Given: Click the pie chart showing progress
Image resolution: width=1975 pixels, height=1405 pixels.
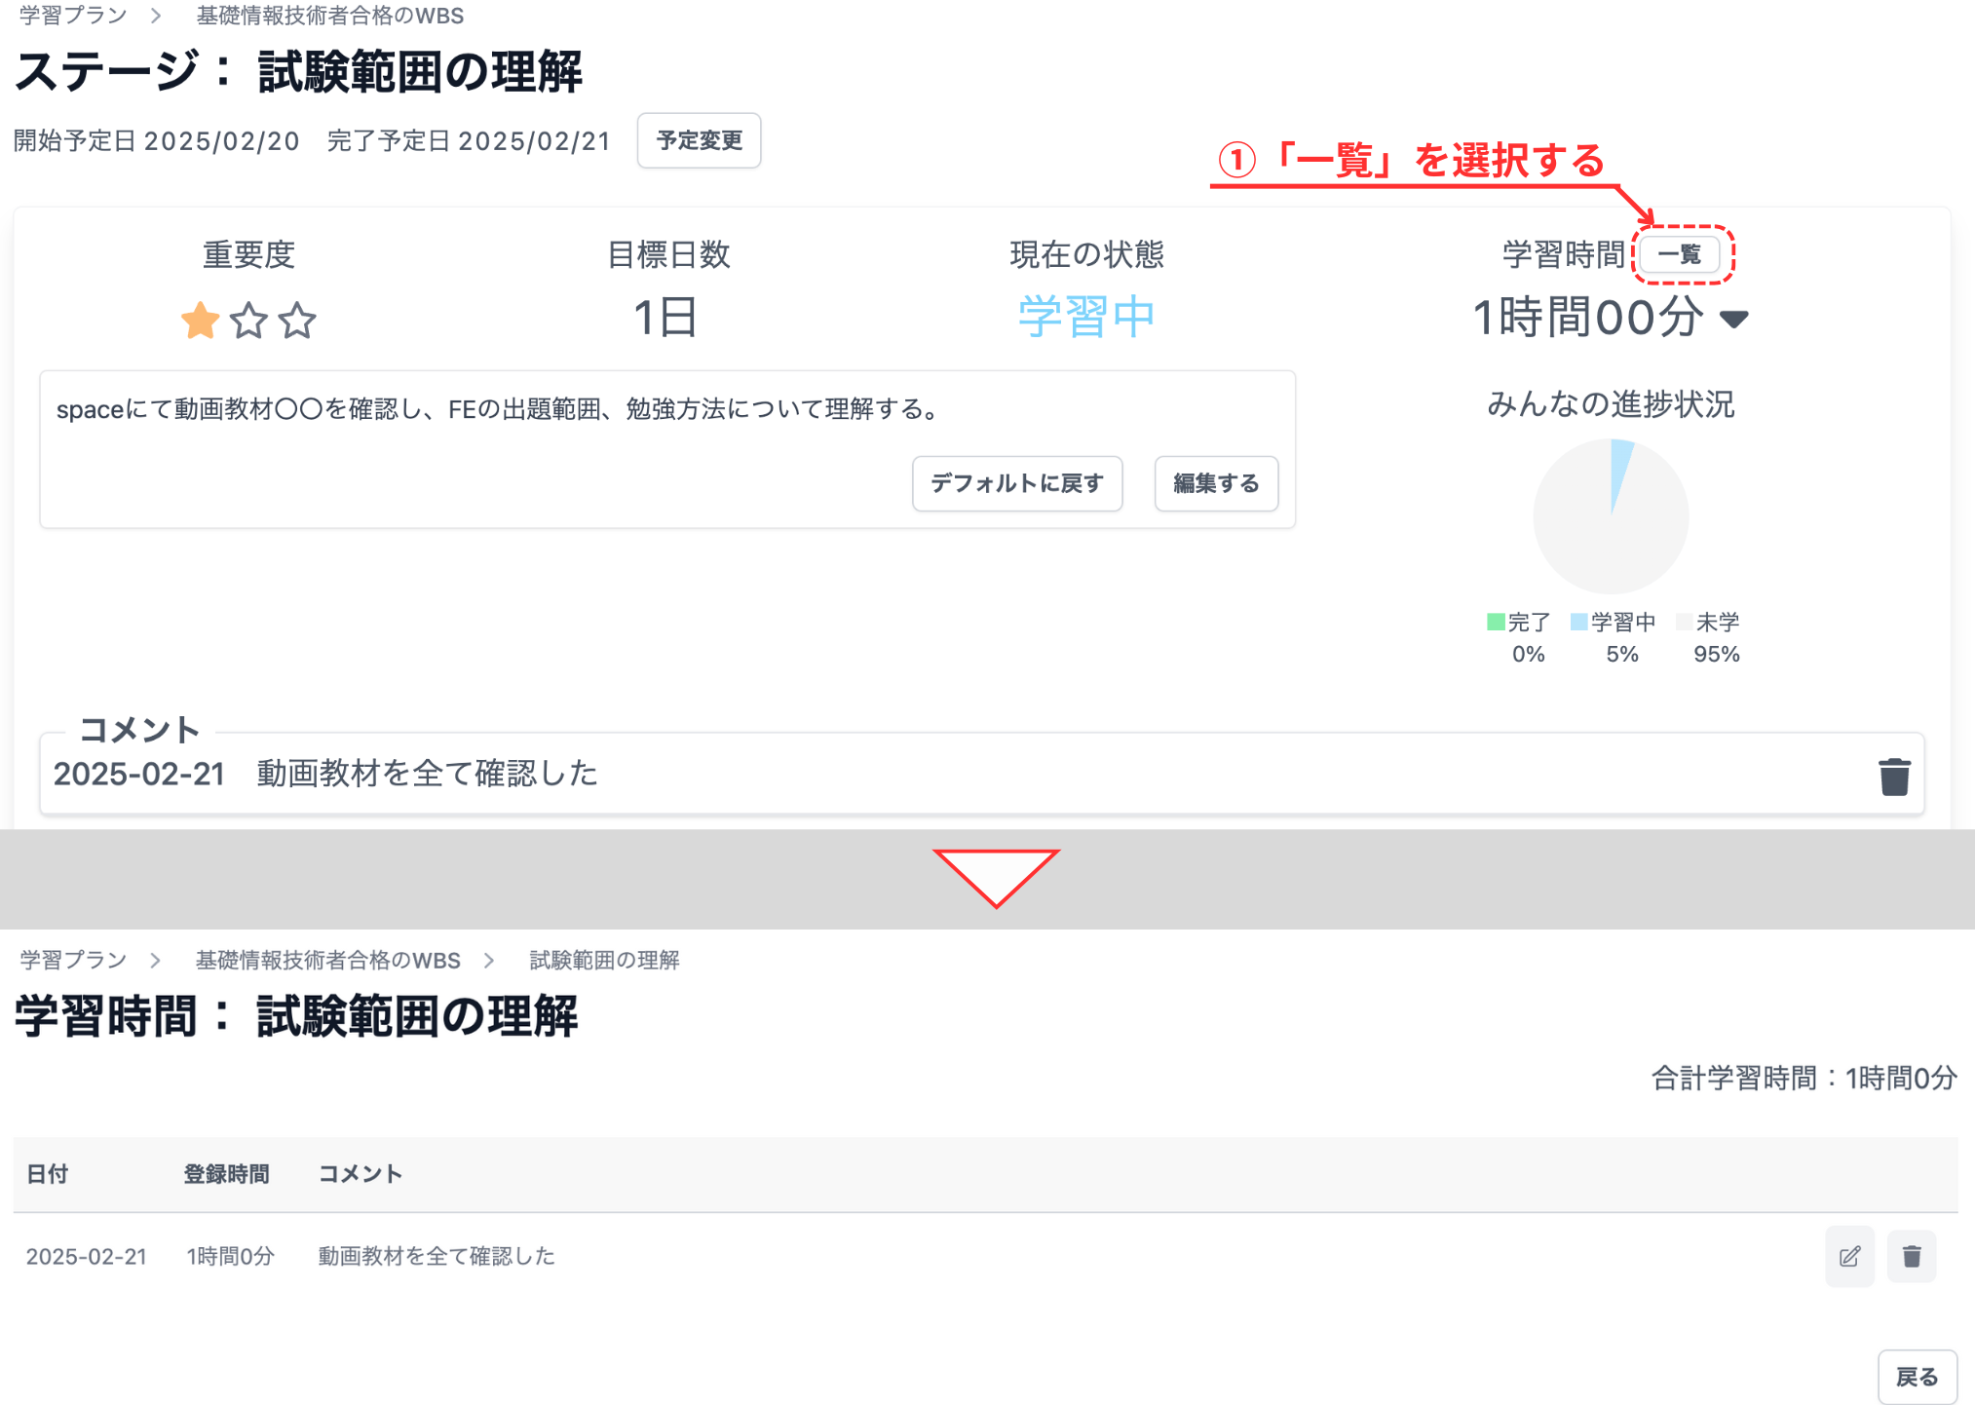Looking at the screenshot, I should point(1611,516).
